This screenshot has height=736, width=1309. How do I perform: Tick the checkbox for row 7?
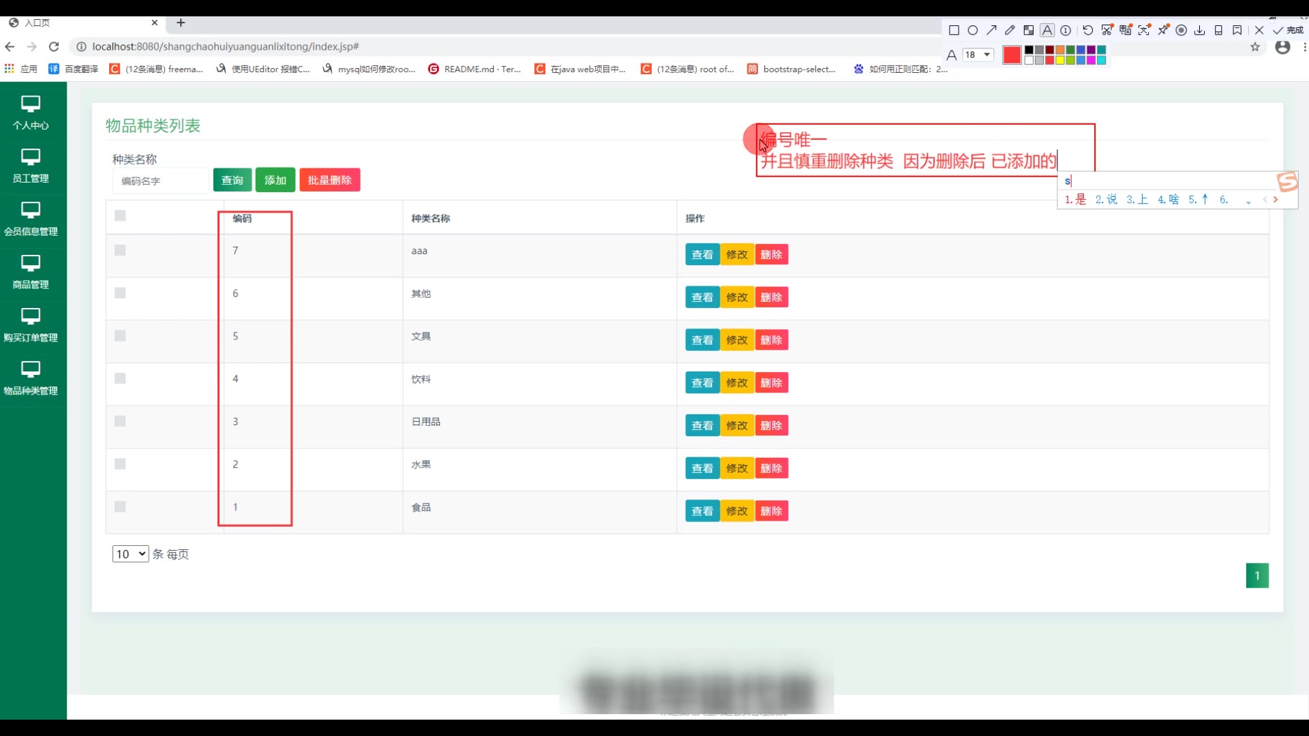point(120,251)
